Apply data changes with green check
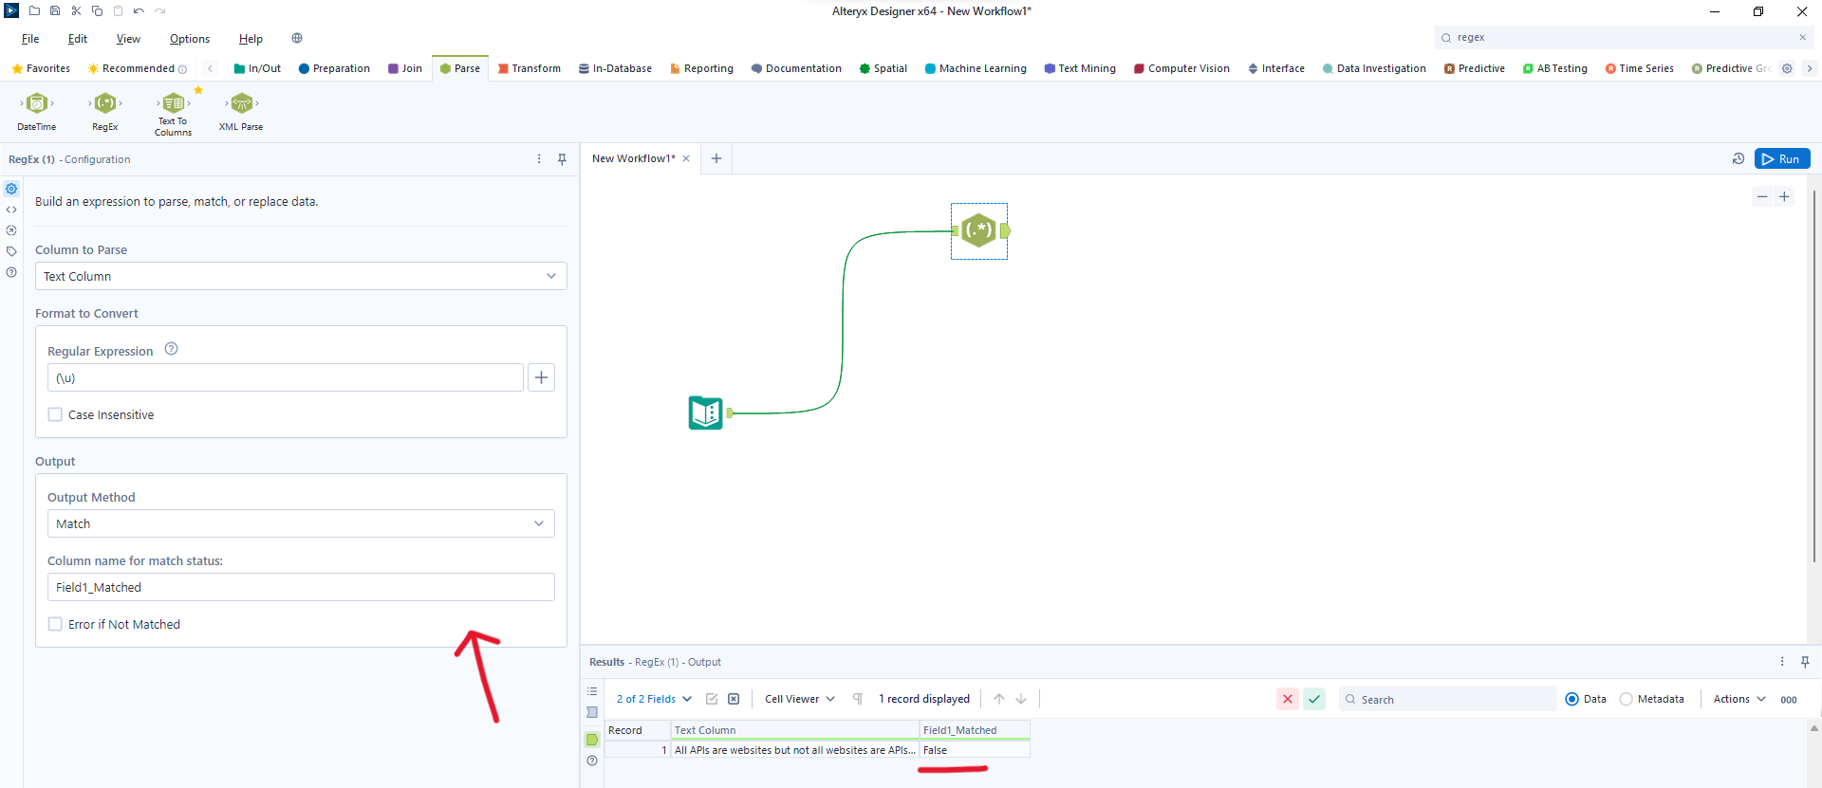The image size is (1822, 788). (1314, 699)
